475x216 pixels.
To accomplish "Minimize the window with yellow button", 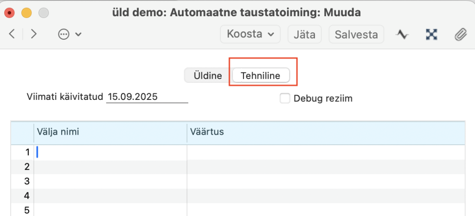I will pyautogui.click(x=27, y=12).
